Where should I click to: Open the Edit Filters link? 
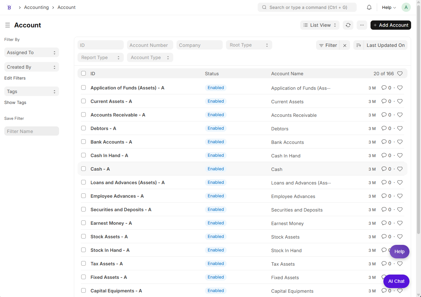(x=15, y=78)
